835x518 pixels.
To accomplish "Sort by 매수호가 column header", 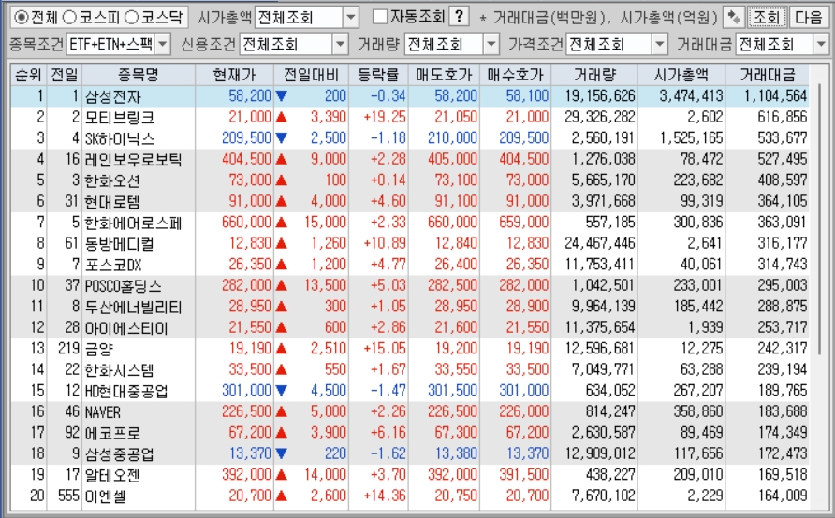I will pyautogui.click(x=516, y=75).
